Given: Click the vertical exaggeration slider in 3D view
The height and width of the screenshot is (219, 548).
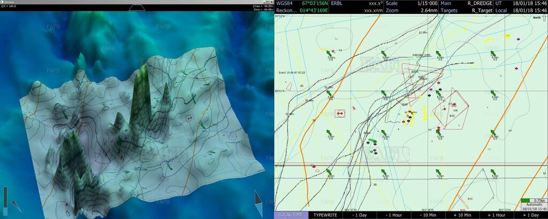Looking at the screenshot, I should pos(5,197).
